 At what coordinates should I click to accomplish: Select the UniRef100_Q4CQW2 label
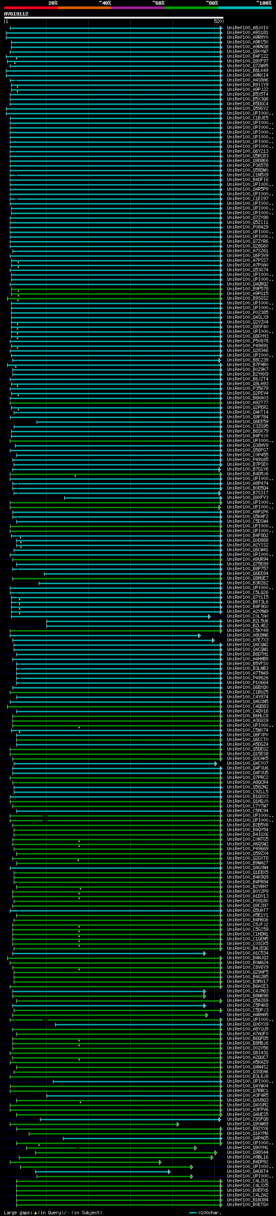248,644
